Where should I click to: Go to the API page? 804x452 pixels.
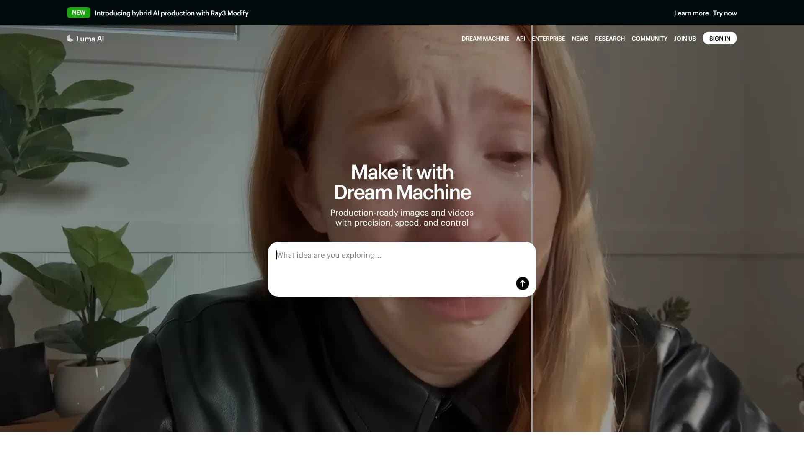pos(520,39)
